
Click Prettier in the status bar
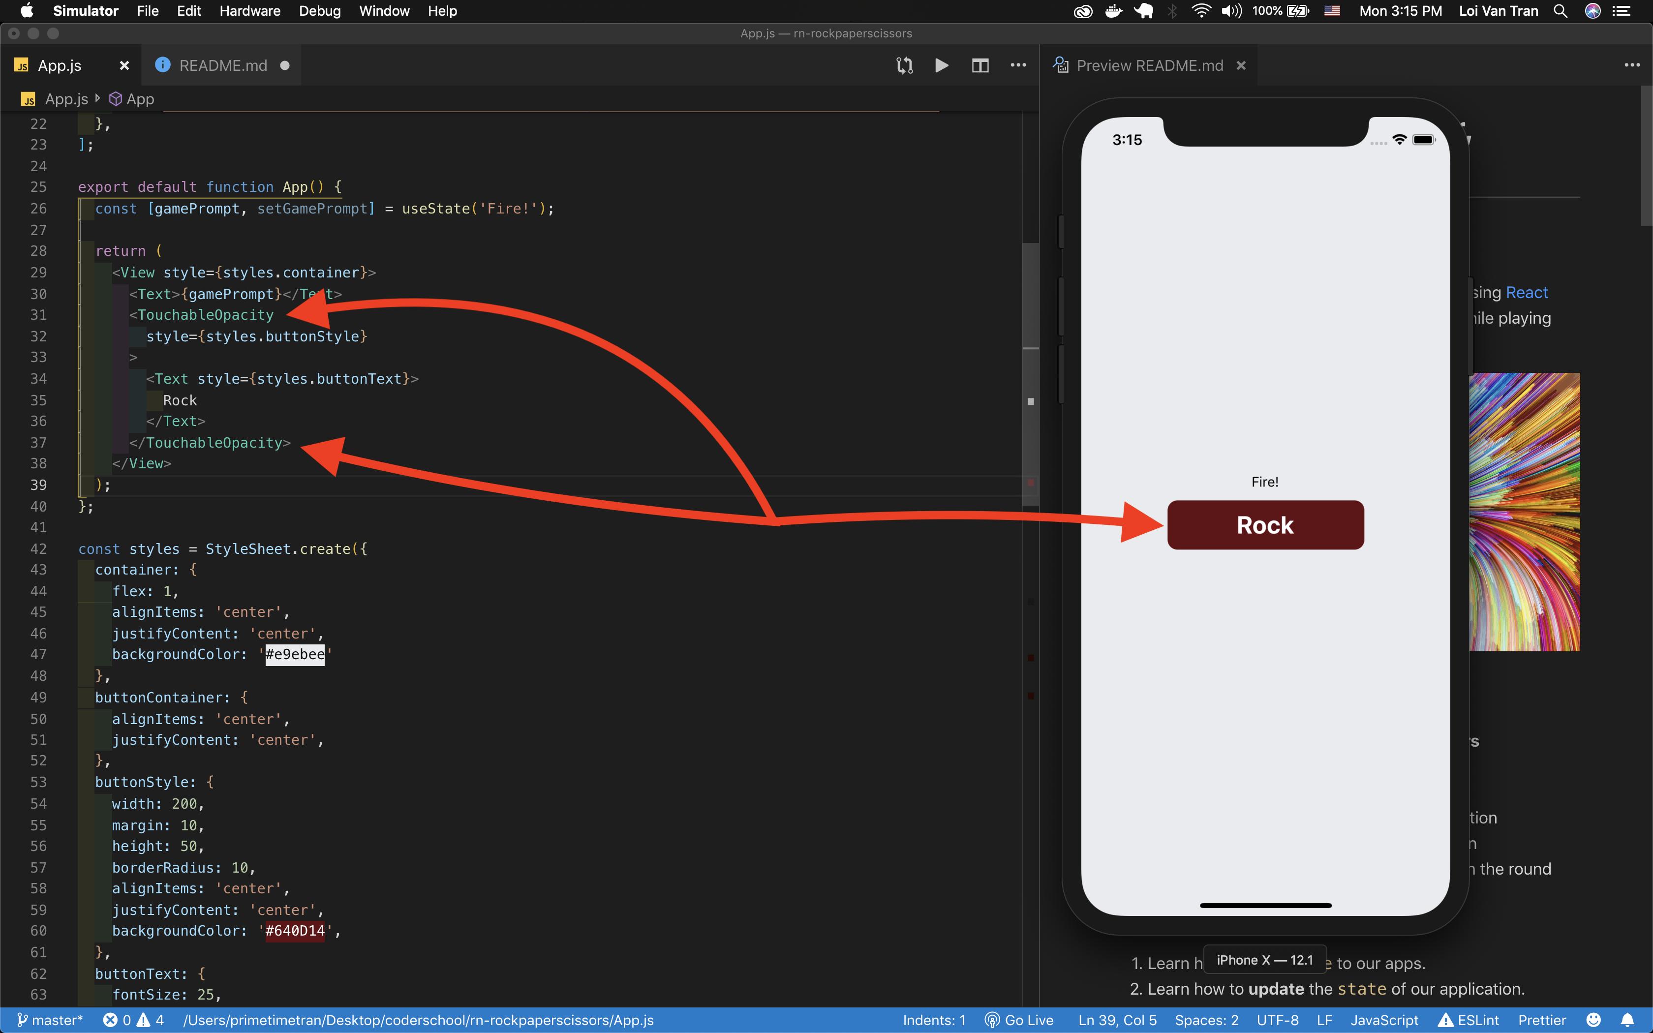click(1542, 1020)
